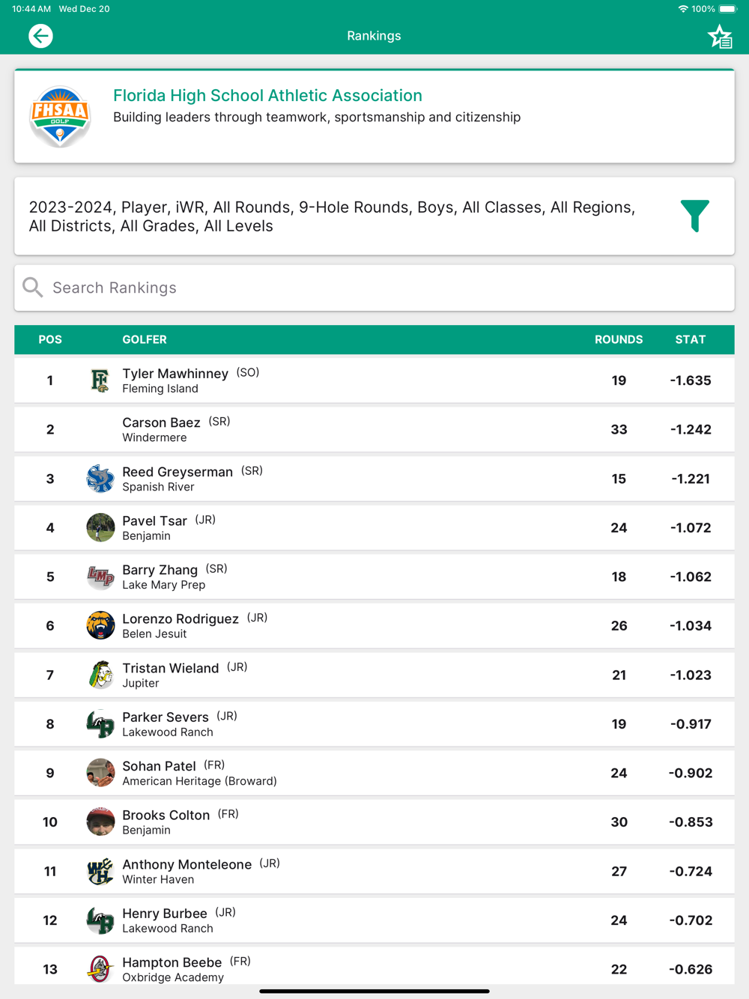The height and width of the screenshot is (999, 749).
Task: Tap the back arrow button
Action: [40, 36]
